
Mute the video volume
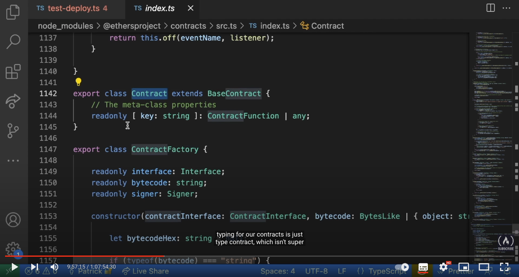pyautogui.click(x=54, y=267)
